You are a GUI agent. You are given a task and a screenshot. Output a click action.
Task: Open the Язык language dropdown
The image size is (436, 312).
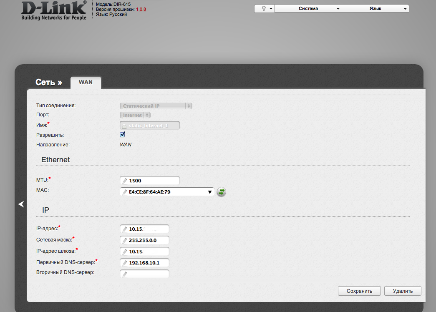pyautogui.click(x=375, y=8)
